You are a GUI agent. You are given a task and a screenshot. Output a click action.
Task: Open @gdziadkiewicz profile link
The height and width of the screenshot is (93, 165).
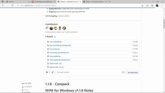(x=55, y=9)
